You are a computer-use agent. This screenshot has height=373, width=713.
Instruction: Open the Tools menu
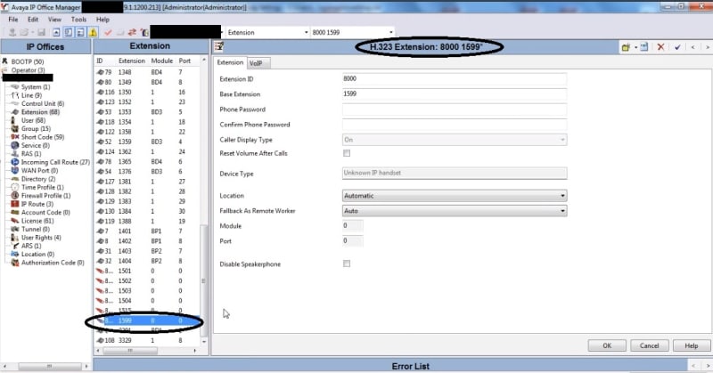click(x=78, y=20)
